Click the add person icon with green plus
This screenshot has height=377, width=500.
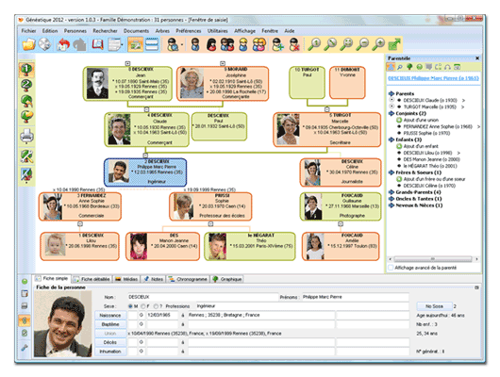pos(277,44)
